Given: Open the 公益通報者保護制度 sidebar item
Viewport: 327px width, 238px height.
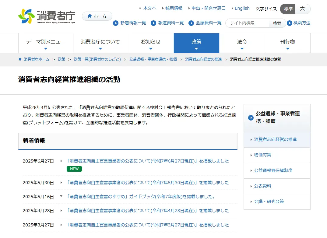Looking at the screenshot, I should tap(277, 171).
